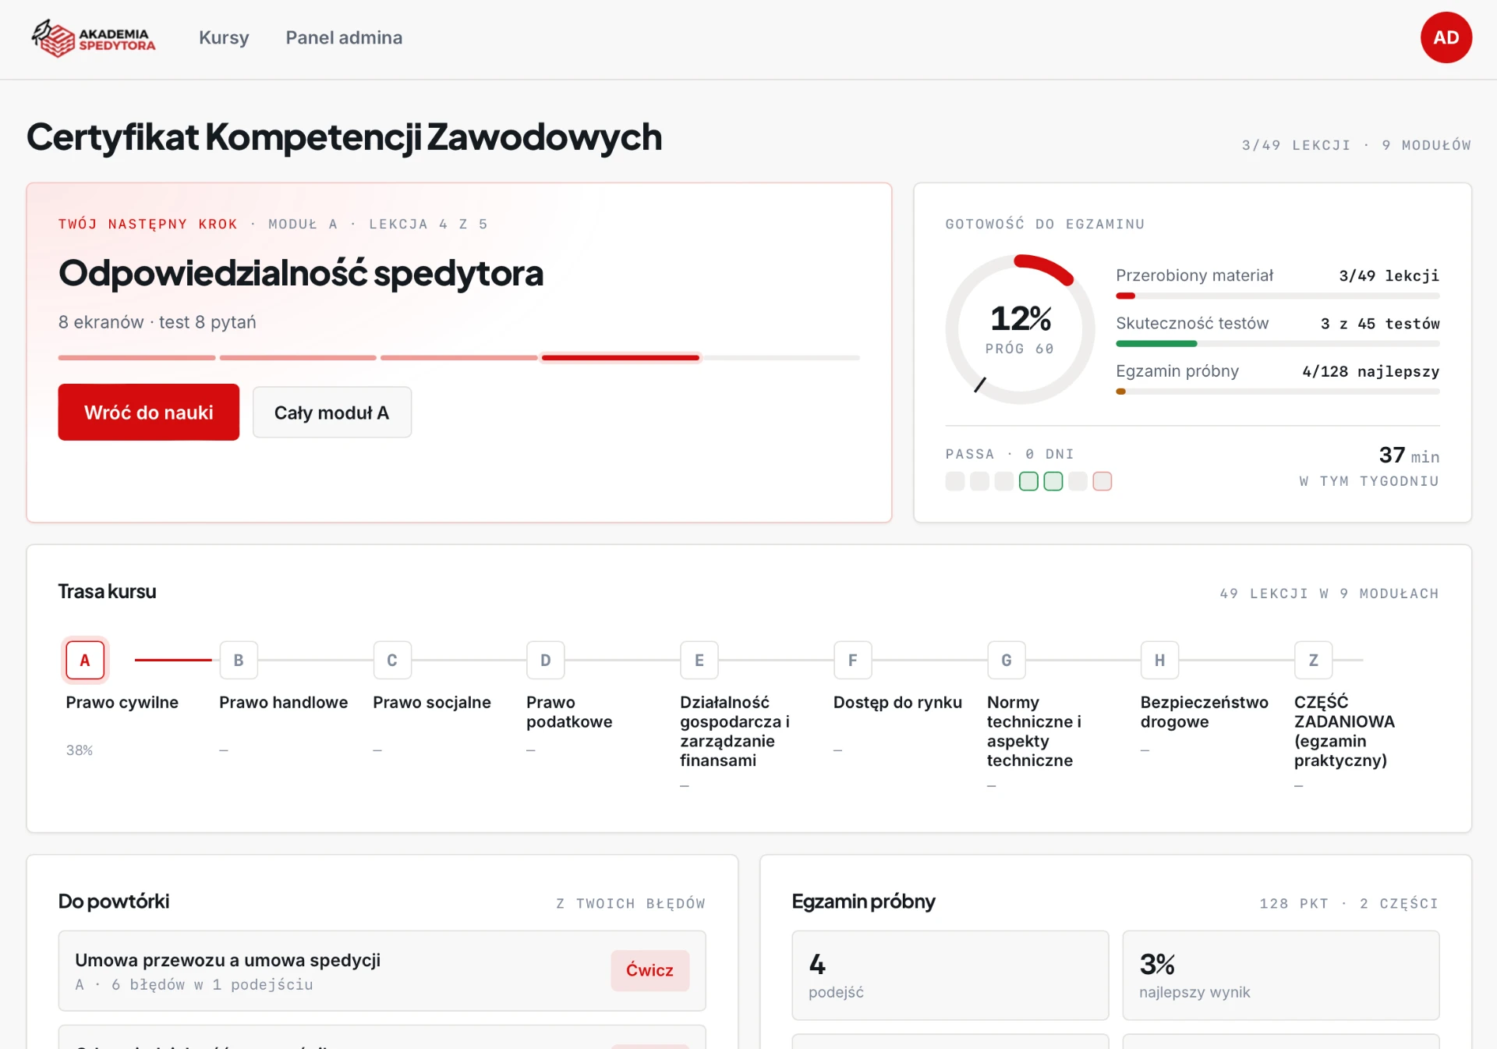Viewport: 1497px width, 1049px height.
Task: Click the 3% najlepszy wynik stat card
Action: tap(1280, 975)
